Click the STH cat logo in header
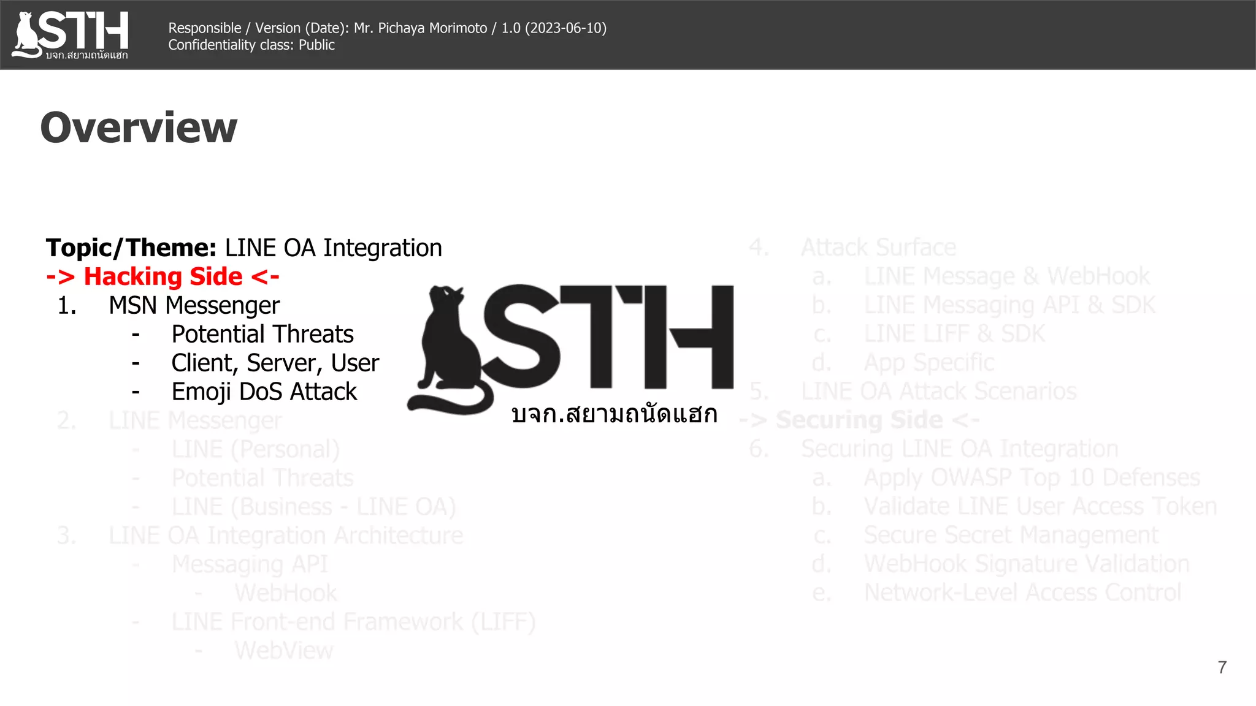The width and height of the screenshot is (1256, 706). (71, 34)
